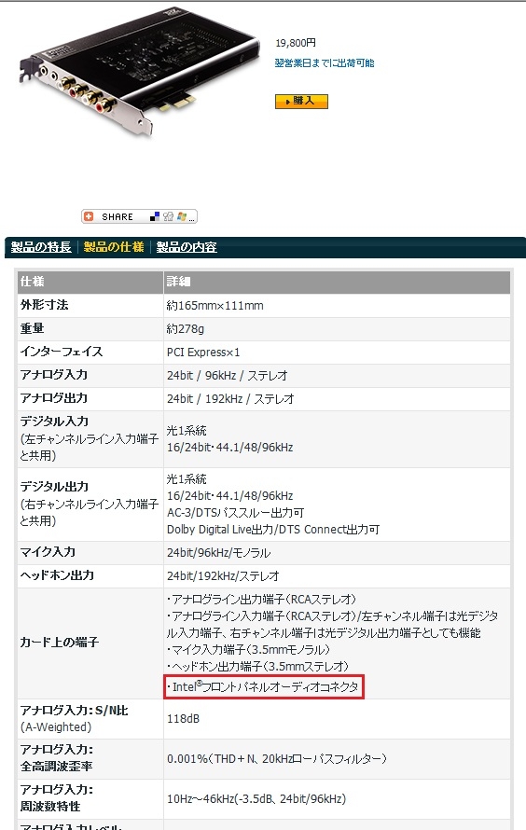Click the orange plus share icon
Screen dimensions: 526x830
(89, 216)
